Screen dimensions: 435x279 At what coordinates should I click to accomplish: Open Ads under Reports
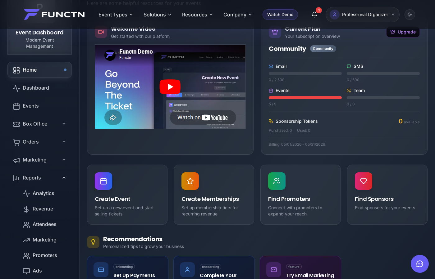(x=45, y=271)
